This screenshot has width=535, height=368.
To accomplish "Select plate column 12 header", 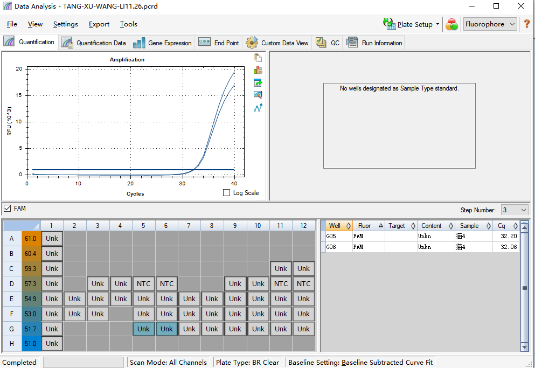I will pyautogui.click(x=303, y=226).
